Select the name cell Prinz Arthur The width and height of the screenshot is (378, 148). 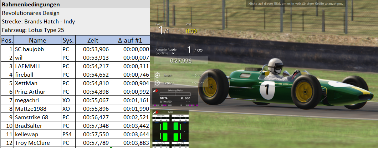pyautogui.click(x=37, y=92)
